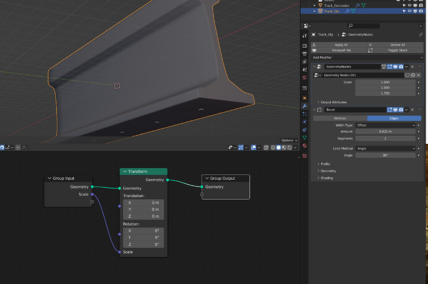Switch viewport to wireframe shading
Screen dimensions: 428x284
pos(273,148)
